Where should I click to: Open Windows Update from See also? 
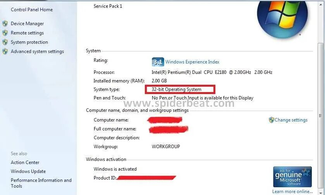tap(28, 171)
